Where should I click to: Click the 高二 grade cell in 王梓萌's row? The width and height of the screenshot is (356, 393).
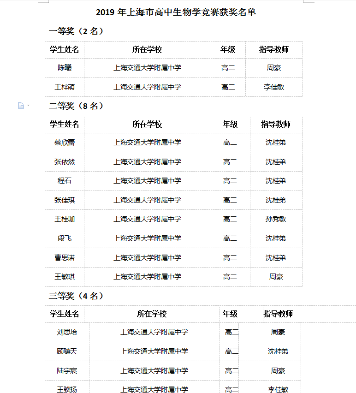pos(228,87)
